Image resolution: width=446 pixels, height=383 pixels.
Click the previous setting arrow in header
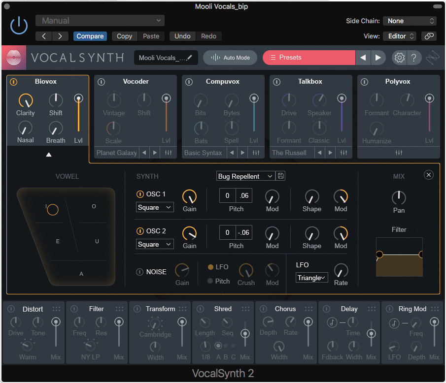(44, 36)
